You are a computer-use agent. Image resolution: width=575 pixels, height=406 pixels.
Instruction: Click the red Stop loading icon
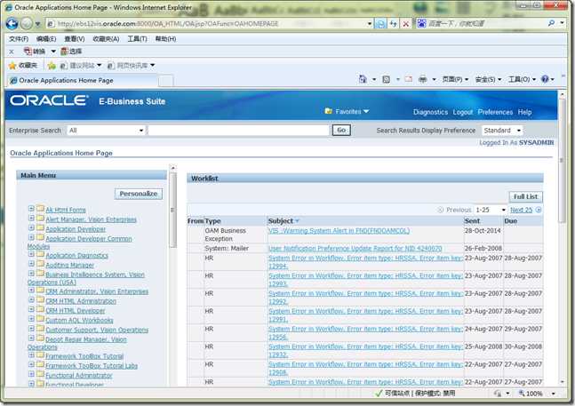405,24
